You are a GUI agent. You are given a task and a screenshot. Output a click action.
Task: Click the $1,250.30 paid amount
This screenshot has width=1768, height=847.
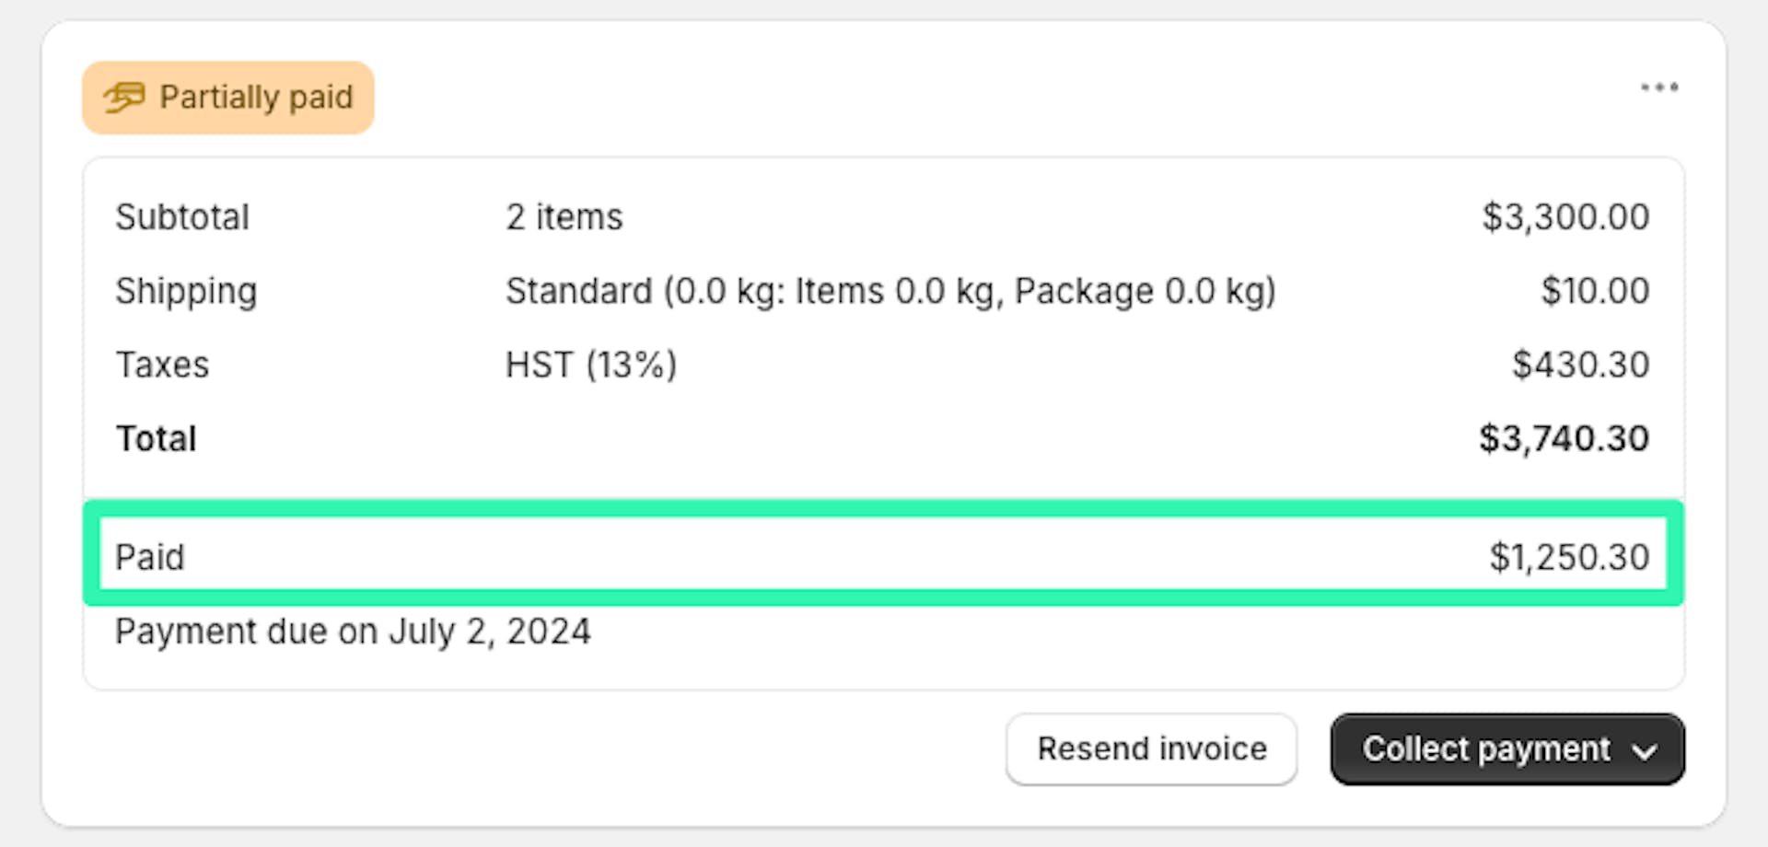[1569, 557]
